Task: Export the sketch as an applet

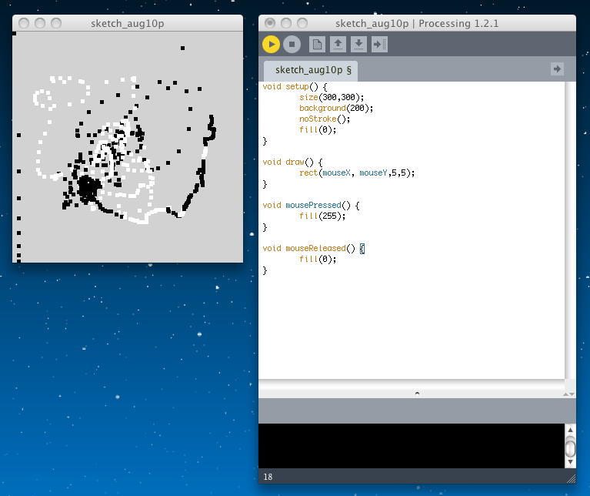Action: click(379, 45)
